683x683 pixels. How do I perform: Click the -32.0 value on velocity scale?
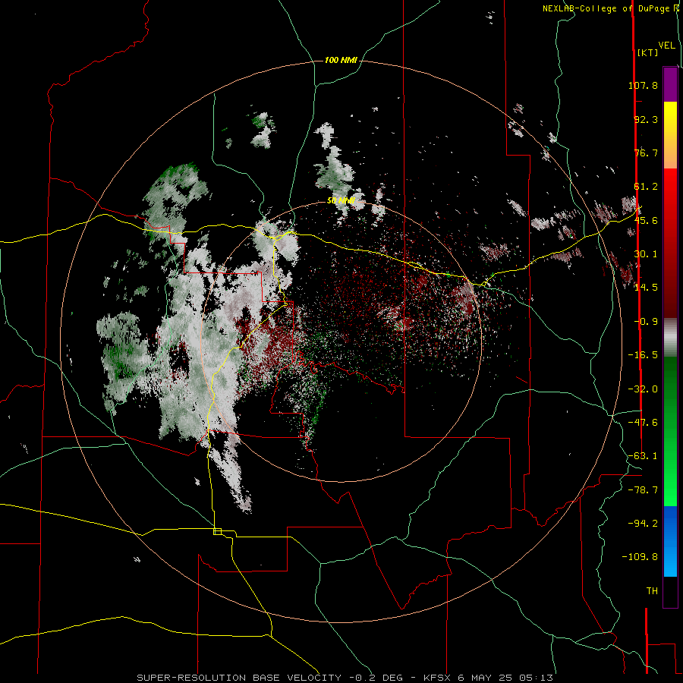643,389
